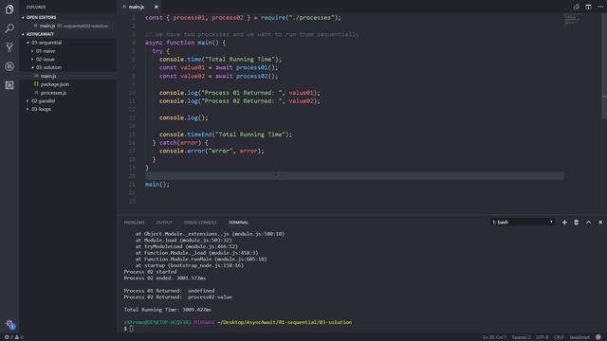The width and height of the screenshot is (607, 341).
Task: Click the "Process 01 Returned: undefined" terminal line
Action: pyautogui.click(x=169, y=291)
